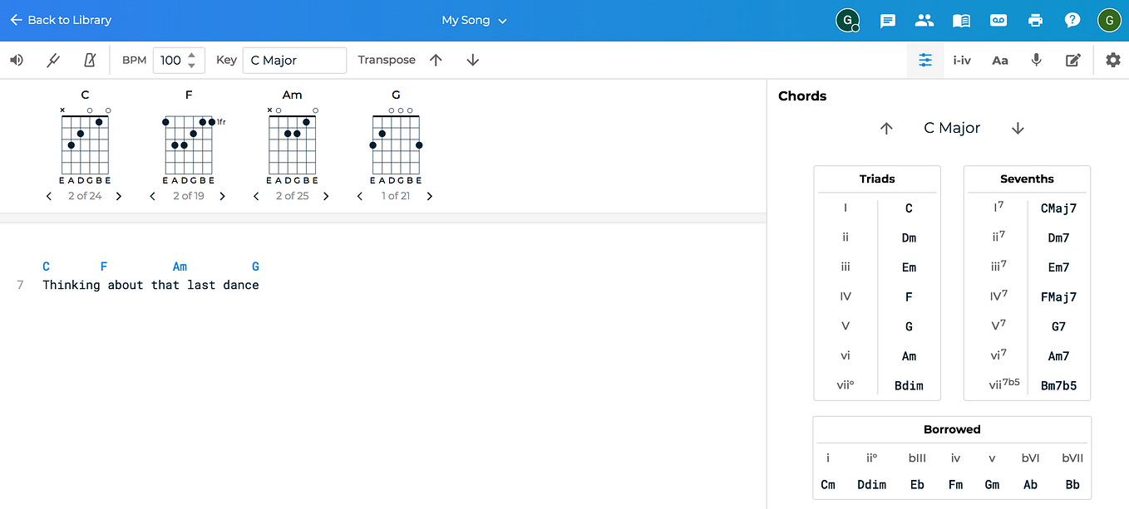Open the audio recorder tape icon
1129x509 pixels.
tap(998, 20)
